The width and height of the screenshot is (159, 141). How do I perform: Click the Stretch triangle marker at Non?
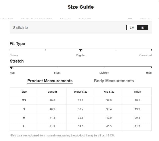pyautogui.click(x=11, y=68)
